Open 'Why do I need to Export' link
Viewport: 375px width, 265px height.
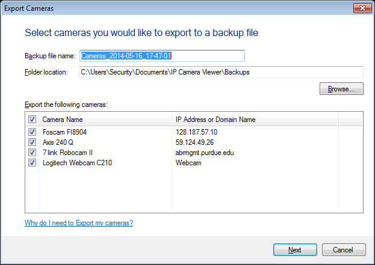79,223
